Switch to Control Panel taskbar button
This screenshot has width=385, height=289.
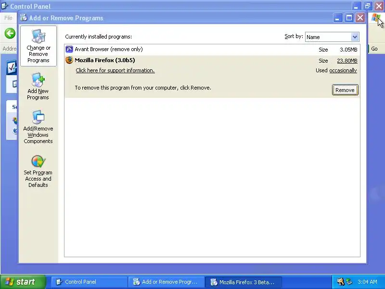pyautogui.click(x=90, y=282)
